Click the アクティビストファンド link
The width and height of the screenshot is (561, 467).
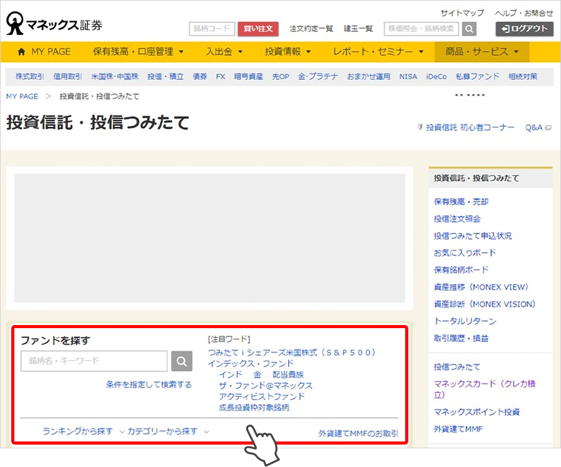tap(262, 397)
